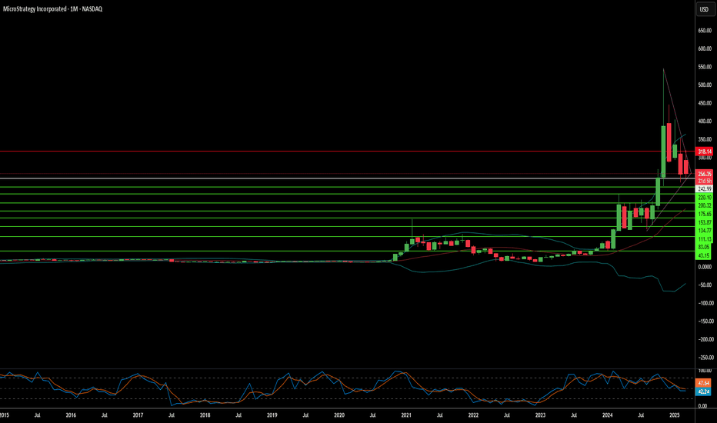Click the green 111.13 price tag
Screen dimensions: 717x423
704,239
